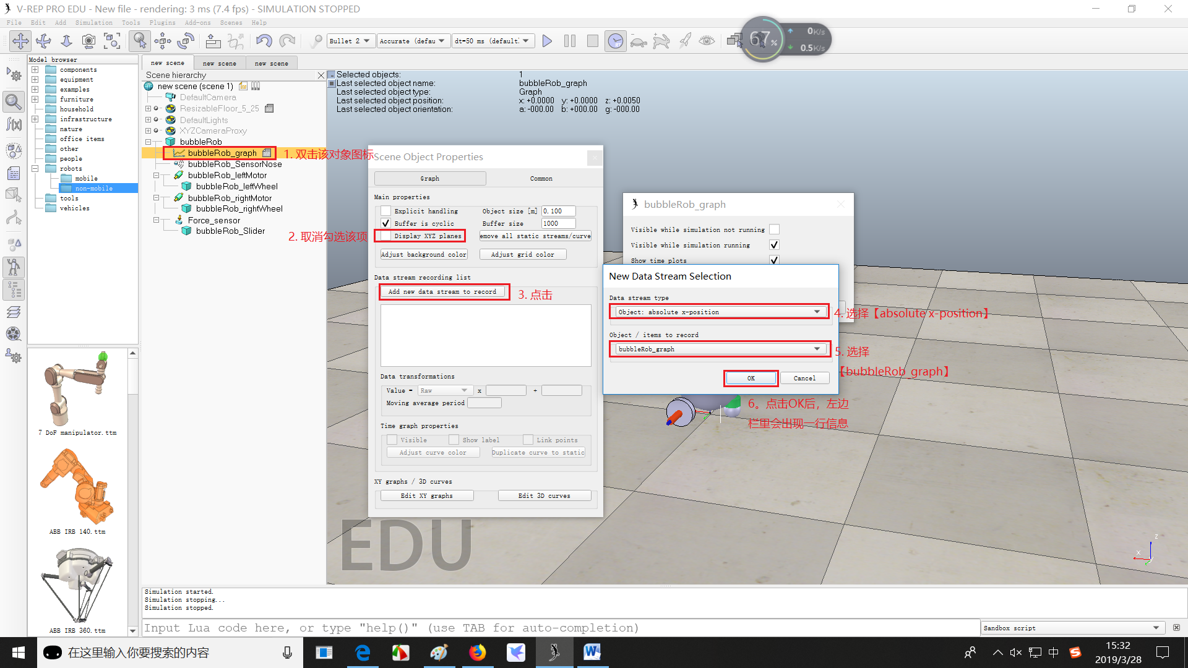Switch to Common tab in properties
The image size is (1188, 668).
(541, 178)
